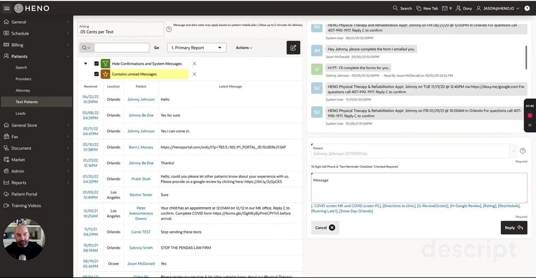This screenshot has width=536, height=278.
Task: Open Billing in the sidebar
Action: coord(17,45)
